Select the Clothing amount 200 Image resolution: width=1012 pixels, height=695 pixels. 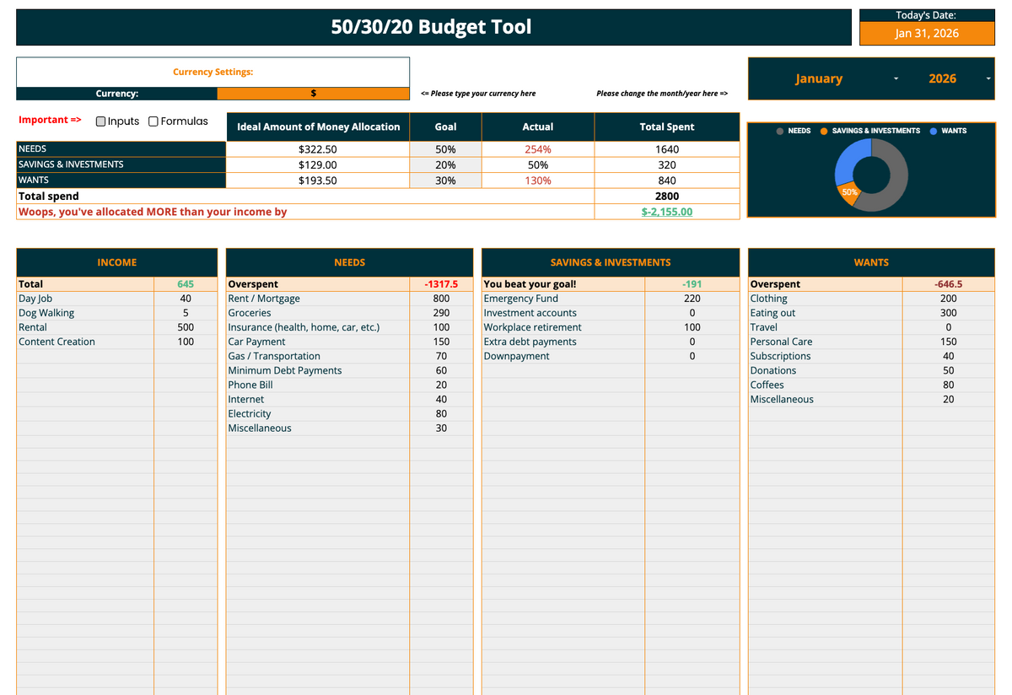point(949,299)
